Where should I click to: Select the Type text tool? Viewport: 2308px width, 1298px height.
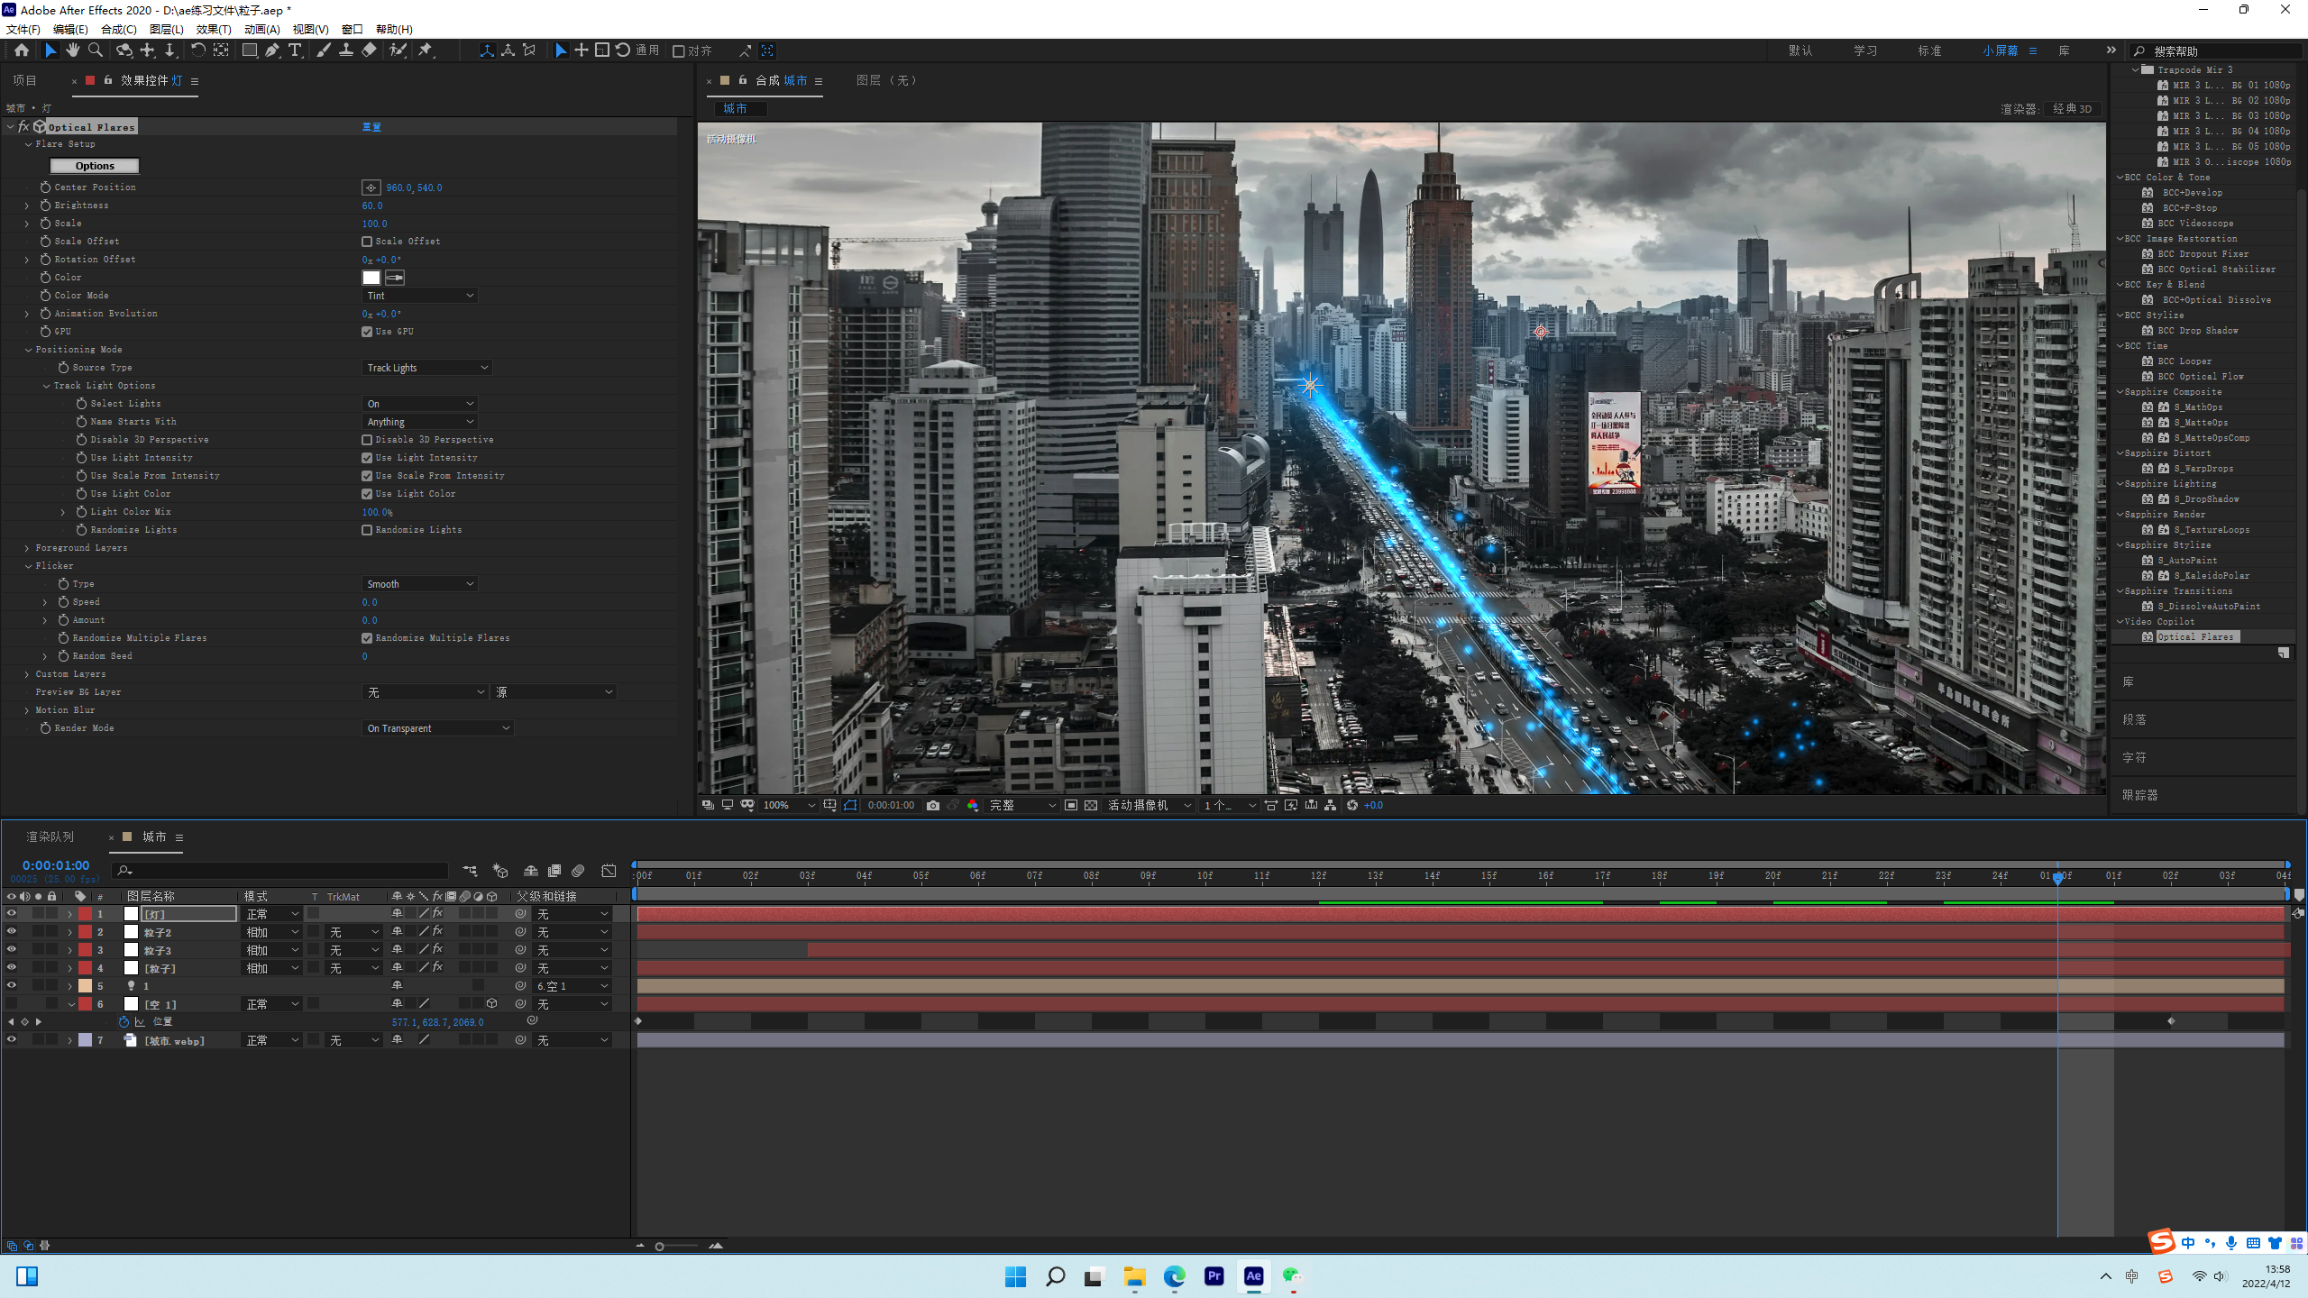pos(295,50)
